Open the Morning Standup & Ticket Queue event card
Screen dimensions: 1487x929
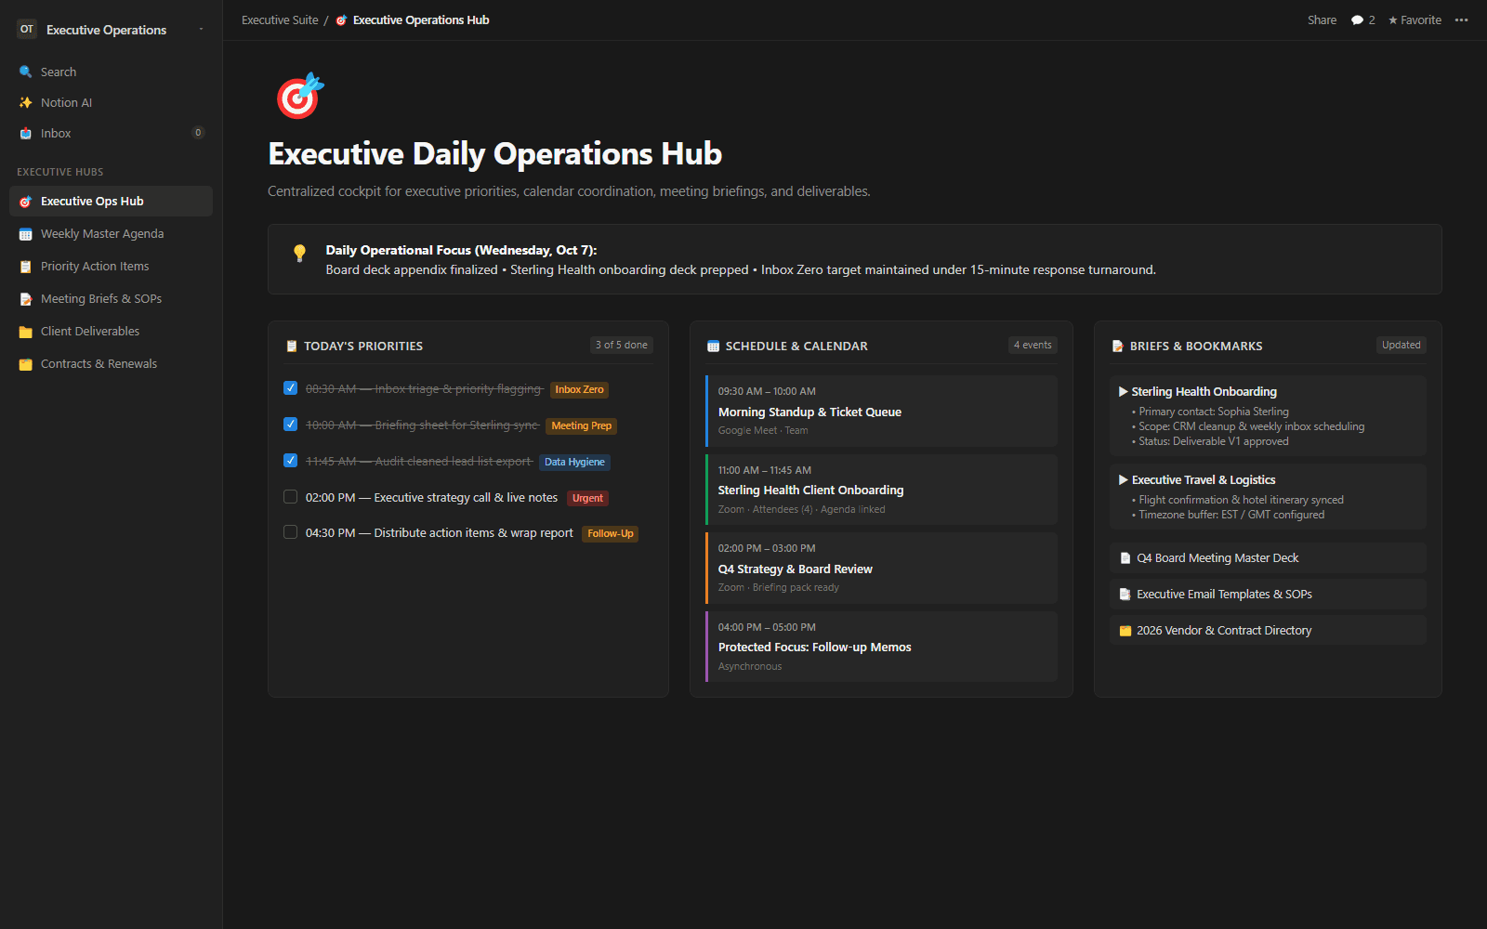click(x=881, y=411)
